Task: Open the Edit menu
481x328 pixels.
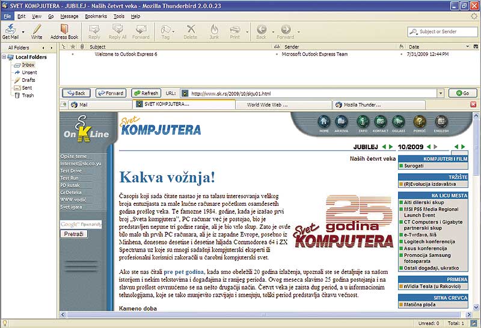Action: [22, 16]
